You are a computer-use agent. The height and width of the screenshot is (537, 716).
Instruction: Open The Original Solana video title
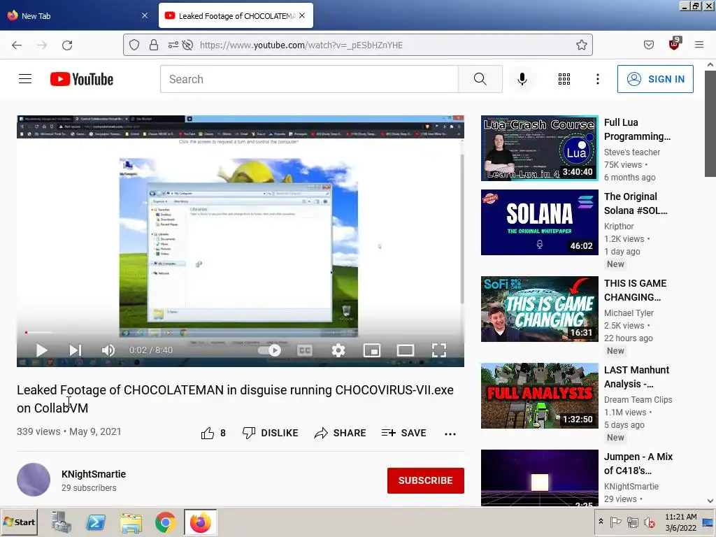coord(636,203)
